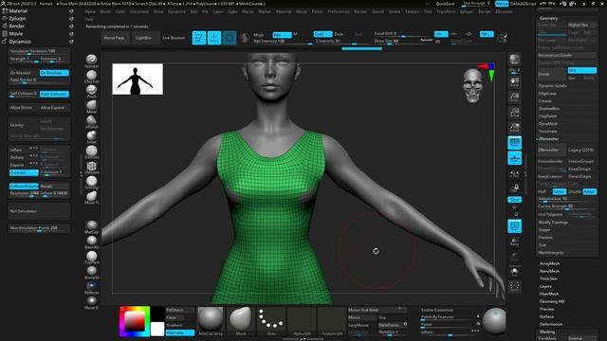This screenshot has height=341, width=607.
Task: Click the Run Simulation button
Action: point(39,211)
